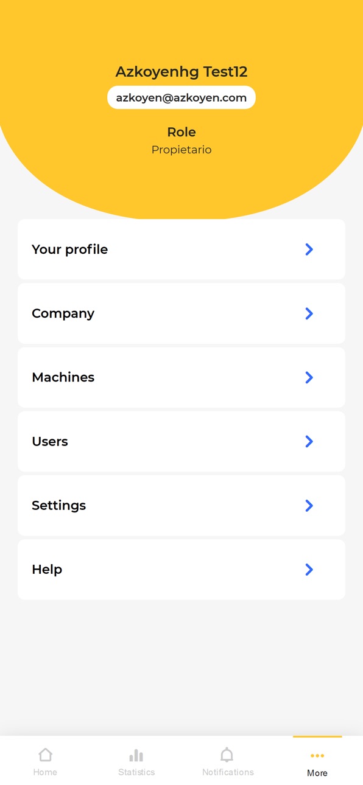Click the chevron arrow beside Settings
The image size is (363, 785).
(x=309, y=506)
